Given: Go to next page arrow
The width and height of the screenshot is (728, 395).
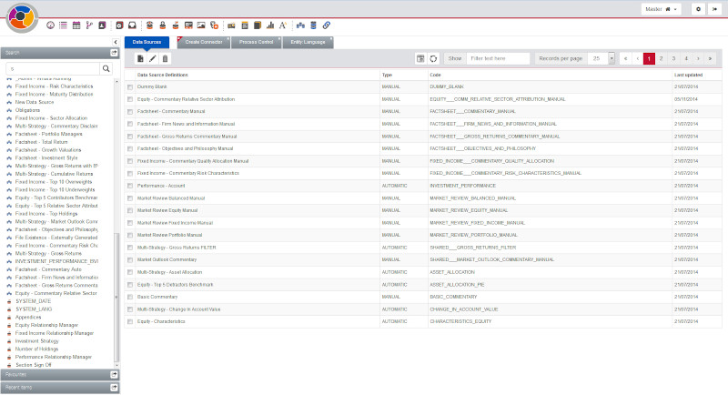Looking at the screenshot, I should [x=698, y=58].
